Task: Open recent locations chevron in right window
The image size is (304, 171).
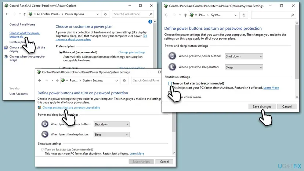Action: 180,15
